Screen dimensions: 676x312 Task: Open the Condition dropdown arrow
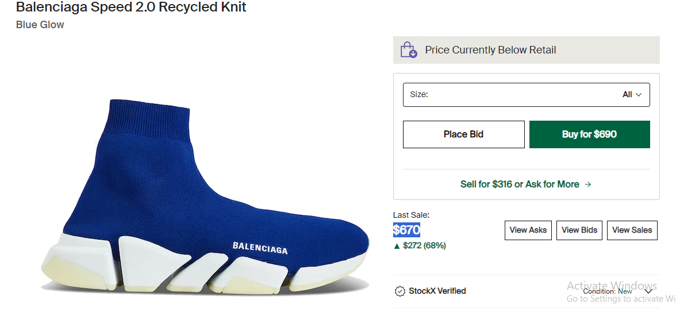648,291
